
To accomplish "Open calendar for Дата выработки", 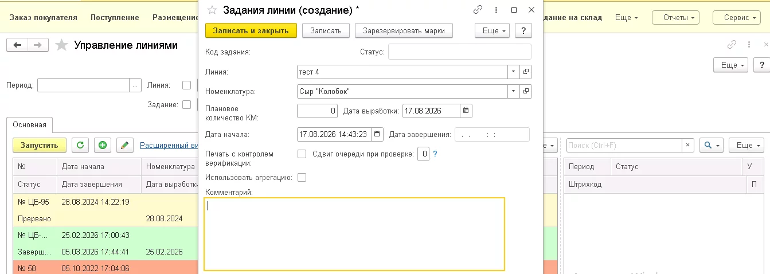I will coord(466,111).
